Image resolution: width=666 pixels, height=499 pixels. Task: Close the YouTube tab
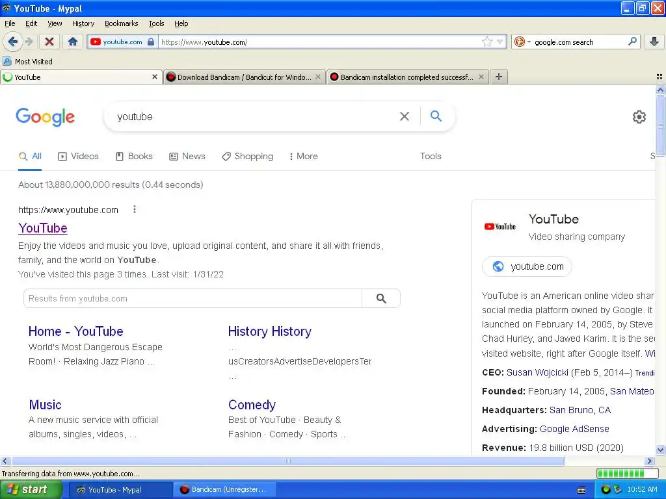[x=155, y=77]
